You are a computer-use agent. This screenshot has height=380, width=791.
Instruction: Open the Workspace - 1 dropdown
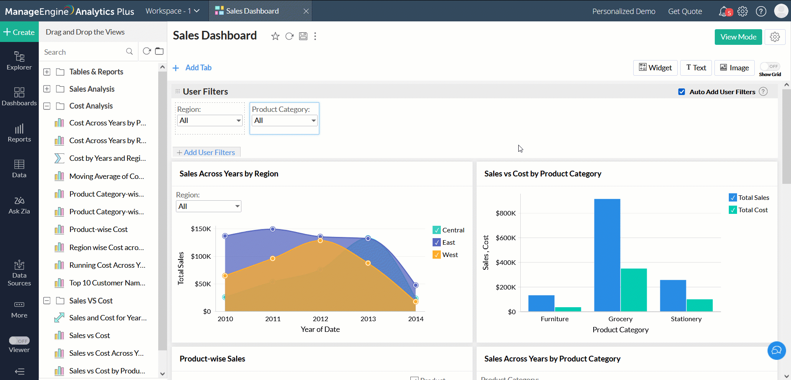[x=172, y=11]
